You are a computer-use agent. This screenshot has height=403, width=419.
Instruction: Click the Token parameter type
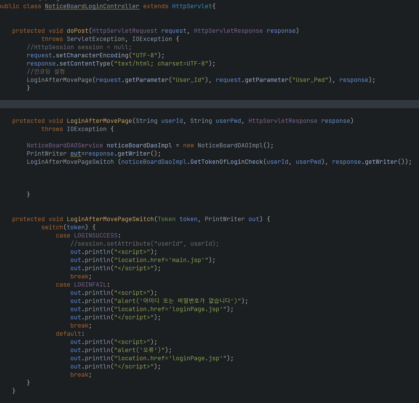click(167, 219)
